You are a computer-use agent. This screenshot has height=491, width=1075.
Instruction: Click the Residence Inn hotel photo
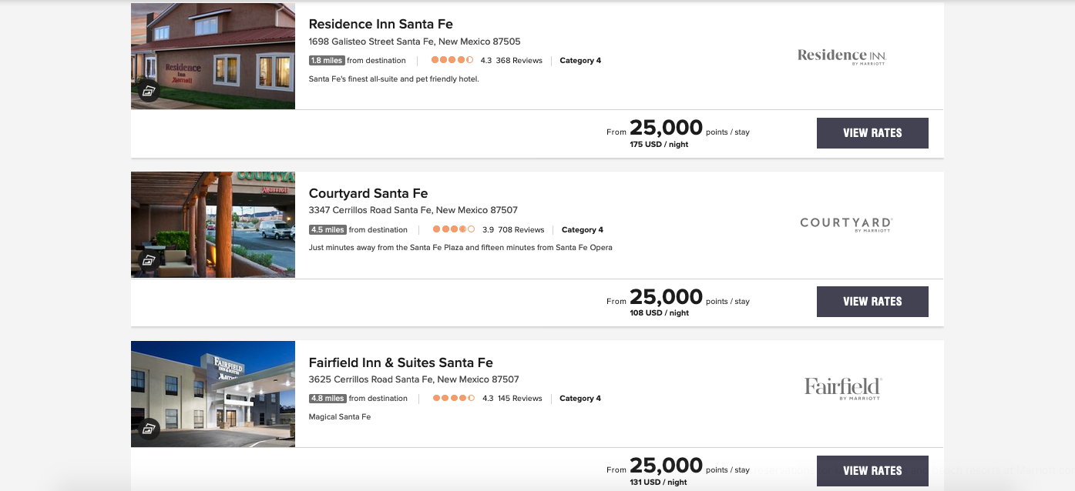coord(223,50)
